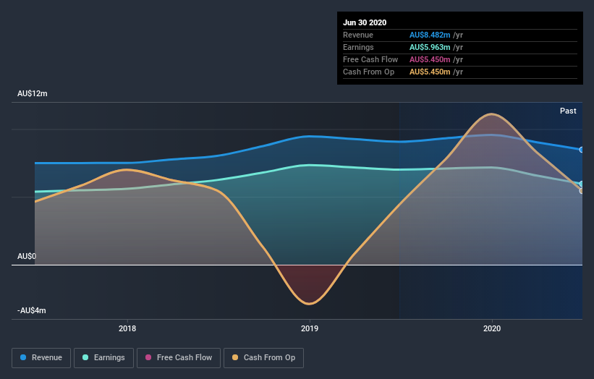Click the Cash From Op endpoint marker
The width and height of the screenshot is (594, 379).
pos(582,191)
